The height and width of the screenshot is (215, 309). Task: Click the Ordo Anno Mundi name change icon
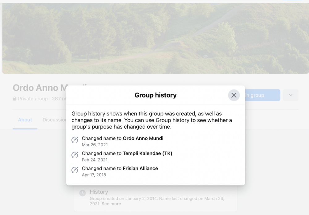click(x=75, y=140)
